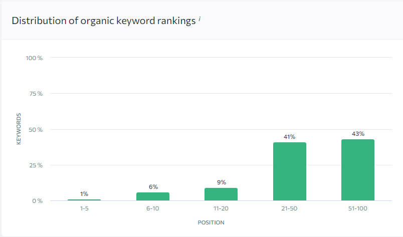The width and height of the screenshot is (403, 237).
Task: Click the 51-100 axis label
Action: pos(358,208)
